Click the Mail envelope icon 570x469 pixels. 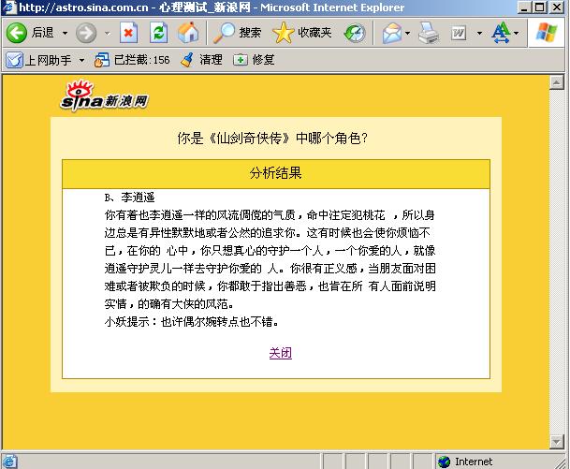(x=391, y=34)
